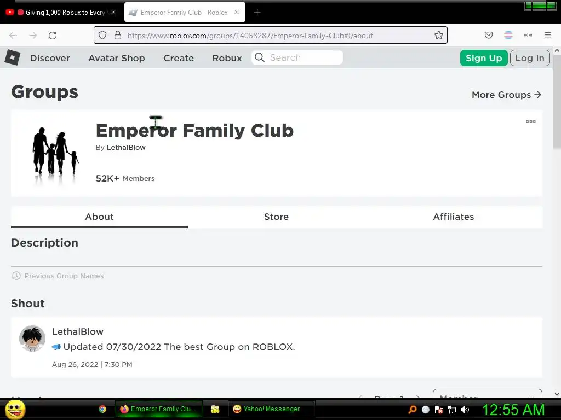Open the Store tab
Screen dimensions: 561x420
click(x=276, y=217)
